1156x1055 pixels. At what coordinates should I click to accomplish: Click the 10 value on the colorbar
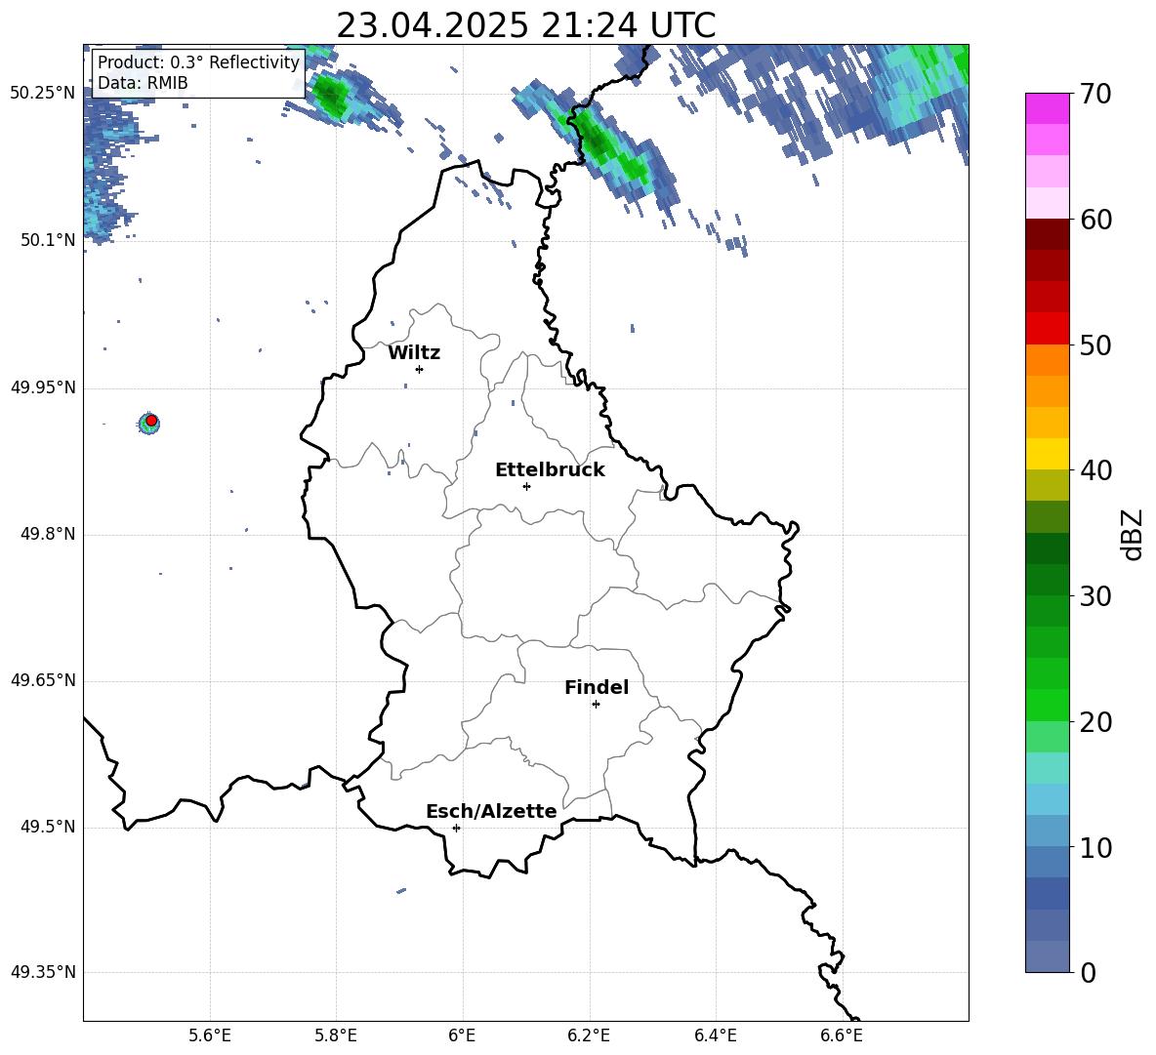click(1094, 847)
